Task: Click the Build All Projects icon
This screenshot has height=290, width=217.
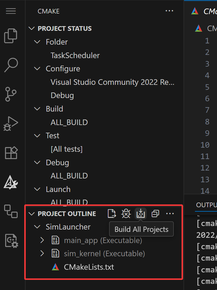Action: 141,214
